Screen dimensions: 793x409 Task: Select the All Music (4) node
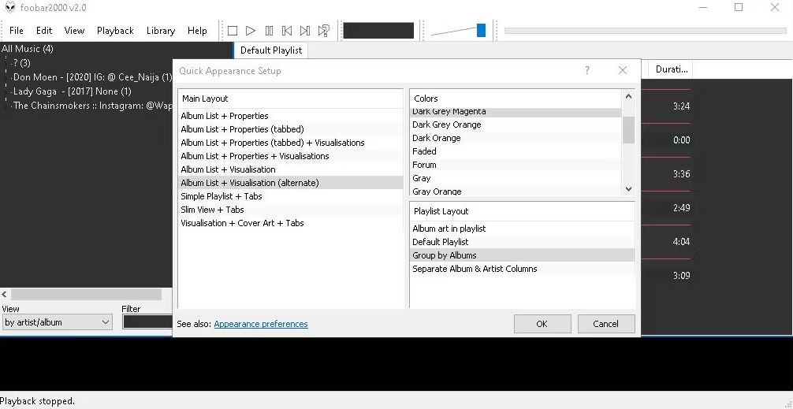[x=28, y=49]
